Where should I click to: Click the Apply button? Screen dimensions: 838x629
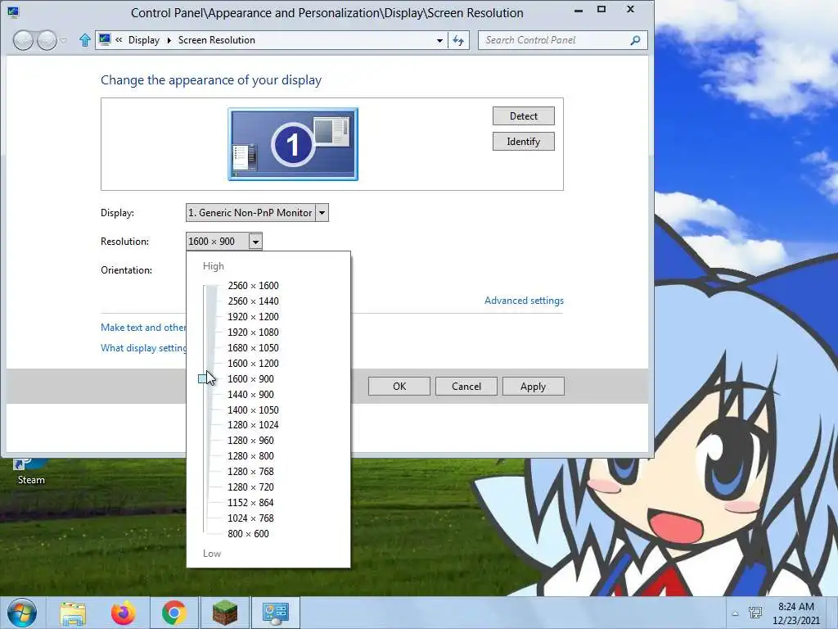click(533, 387)
